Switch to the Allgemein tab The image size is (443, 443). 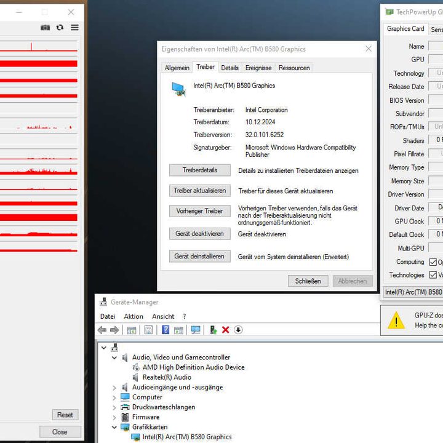tap(177, 68)
